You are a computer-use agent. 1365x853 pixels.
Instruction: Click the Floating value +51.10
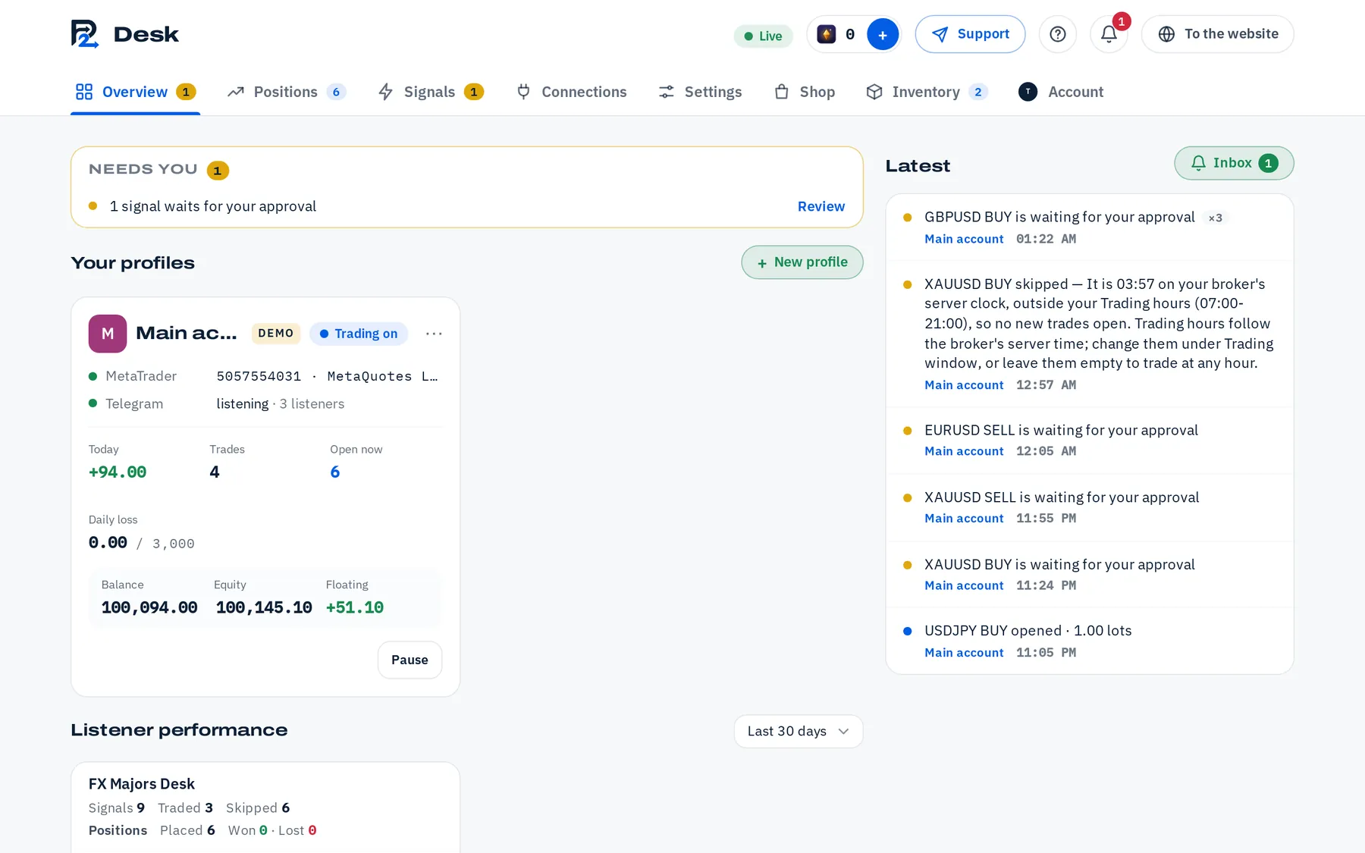(x=355, y=607)
